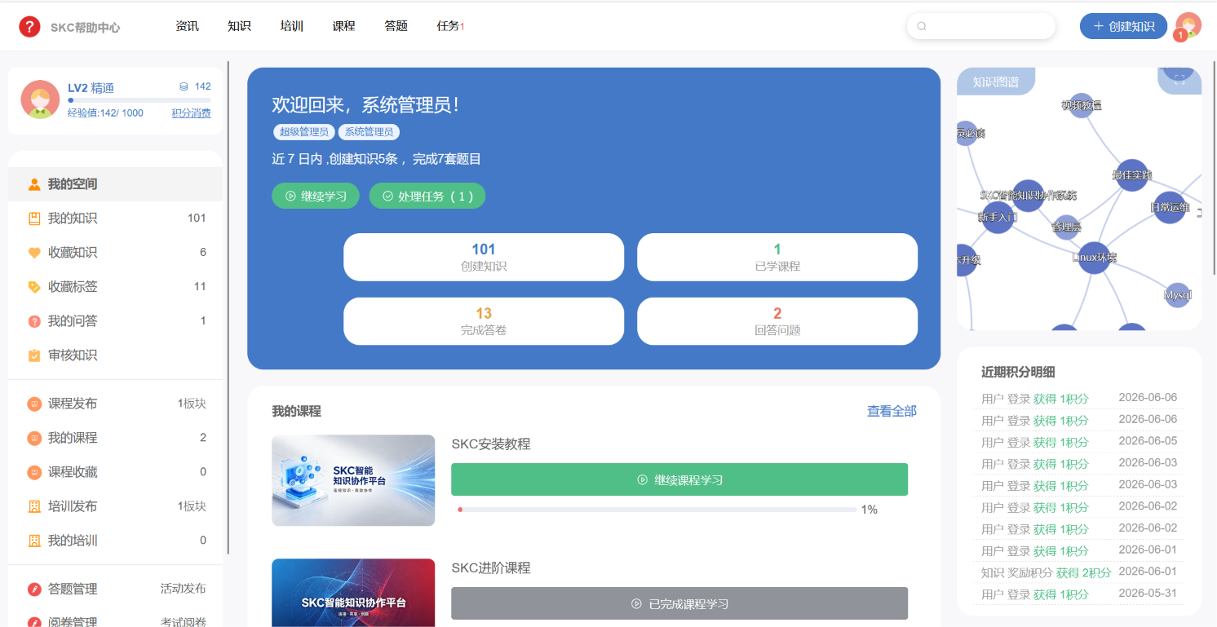Select the 最佳实践 node in knowledge graph
Screen dimensions: 1217x627
(x=1131, y=175)
